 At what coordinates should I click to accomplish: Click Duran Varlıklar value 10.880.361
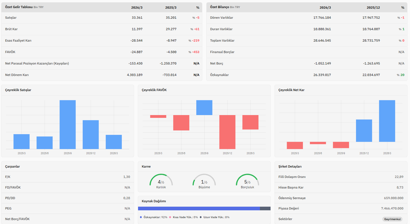322,29
